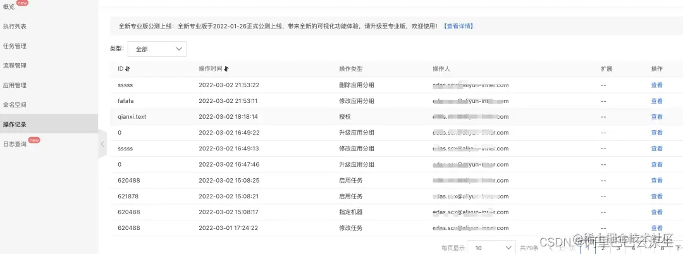Open 概览 in the sidebar

click(9, 6)
